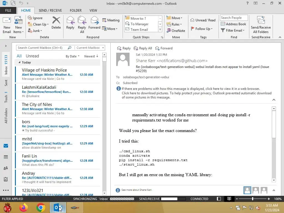The height and width of the screenshot is (213, 284).
Task: Forward the email from the ribbon
Action: point(94,23)
